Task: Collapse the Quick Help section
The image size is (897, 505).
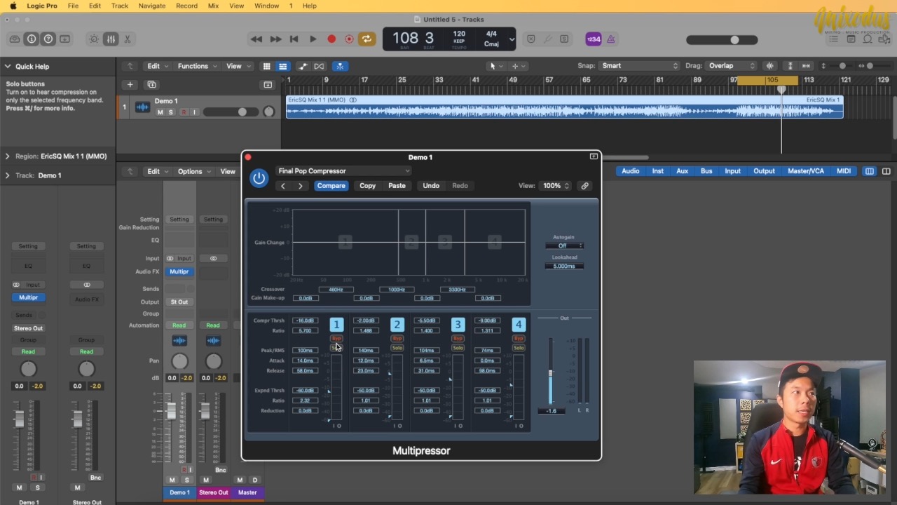Action: [x=8, y=67]
